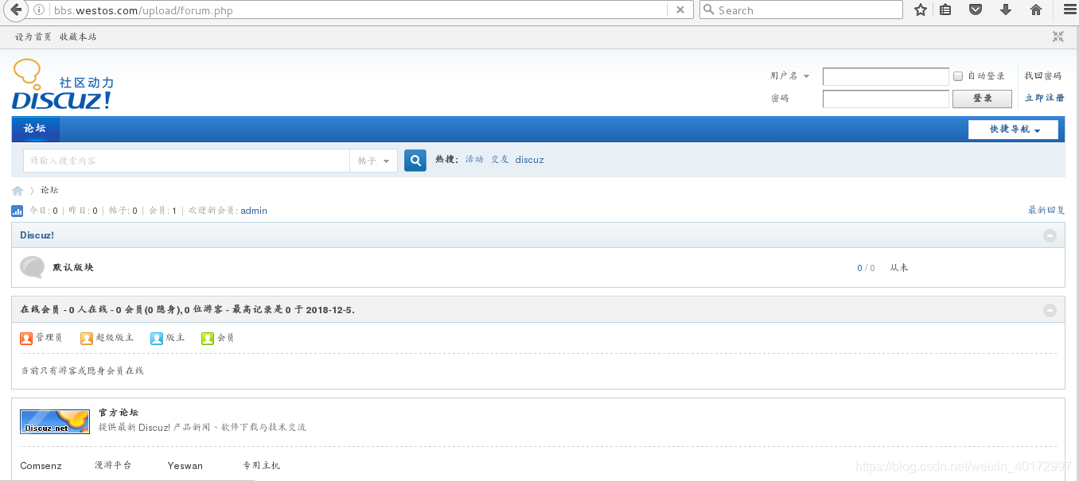
Task: Click the 超级版主 user icon
Action: pyautogui.click(x=87, y=338)
